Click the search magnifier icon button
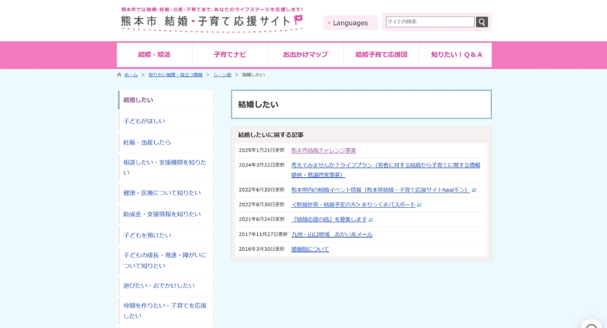Viewport: 607px width, 328px height. (x=481, y=22)
